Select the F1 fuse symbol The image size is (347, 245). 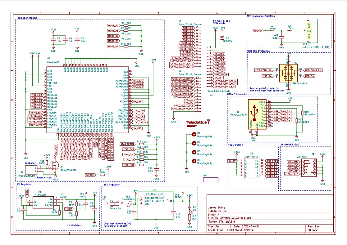114,203
